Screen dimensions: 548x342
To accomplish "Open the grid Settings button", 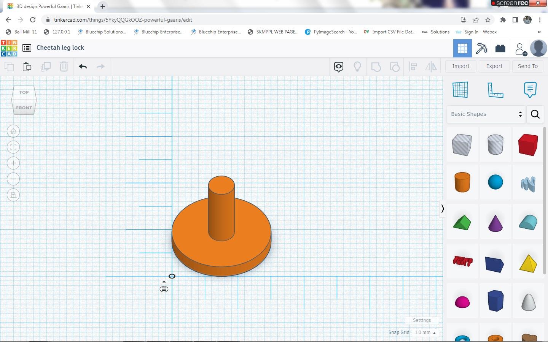I will coord(422,320).
